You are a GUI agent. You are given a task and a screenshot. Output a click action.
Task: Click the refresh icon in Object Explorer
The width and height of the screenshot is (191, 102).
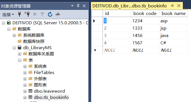point(50,14)
